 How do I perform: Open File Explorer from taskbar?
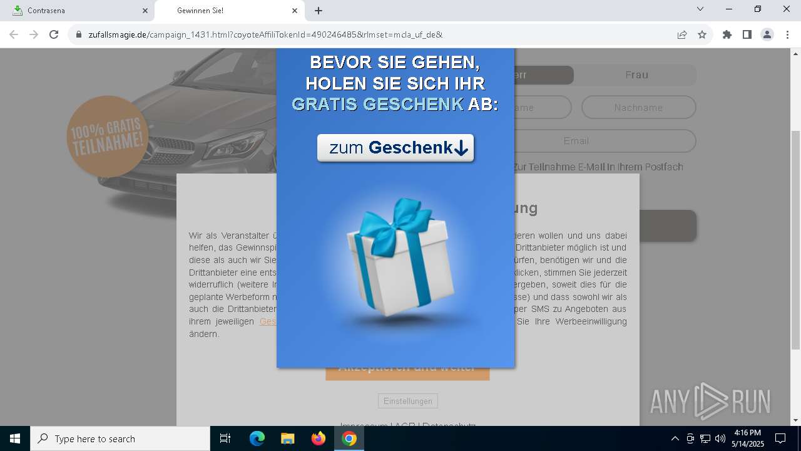point(287,438)
